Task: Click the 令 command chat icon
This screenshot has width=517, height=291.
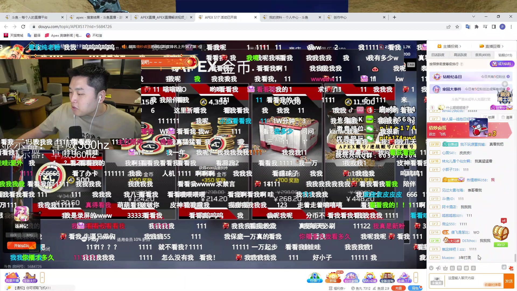Action: point(473,268)
